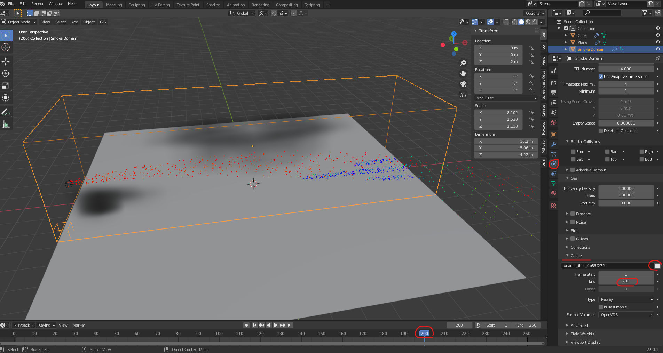The height and width of the screenshot is (353, 663).
Task: Toggle auto keying record button
Action: tap(246, 325)
